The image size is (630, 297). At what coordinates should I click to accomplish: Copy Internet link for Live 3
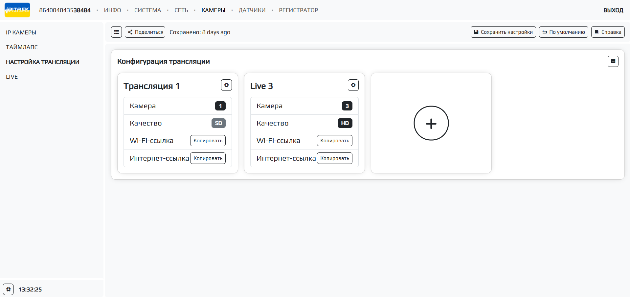pos(335,158)
